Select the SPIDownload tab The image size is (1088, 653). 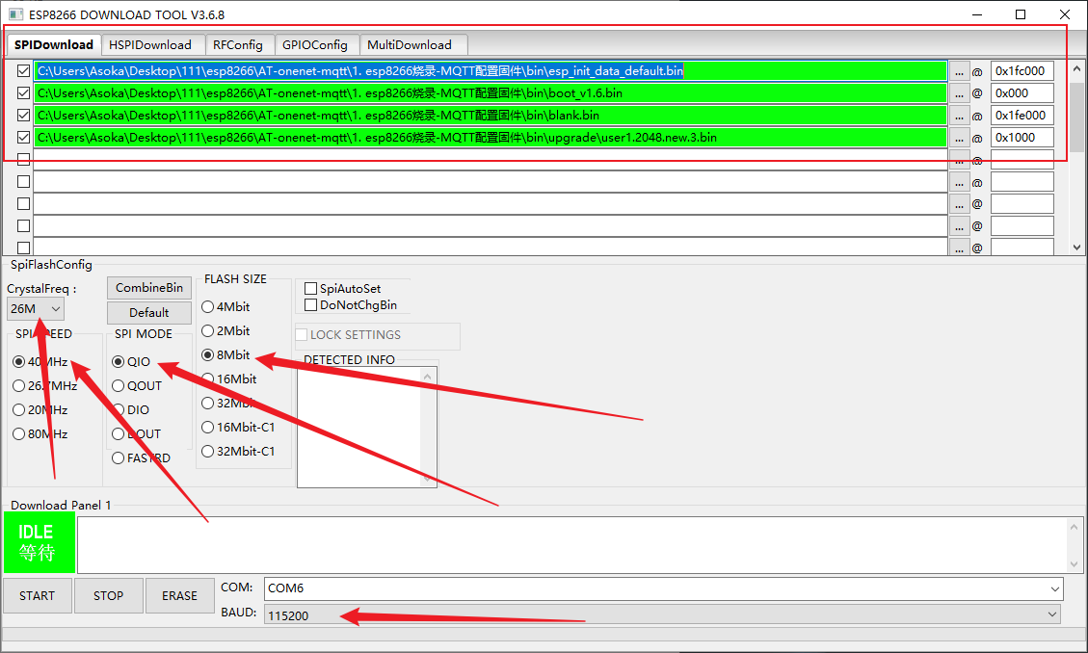click(54, 44)
